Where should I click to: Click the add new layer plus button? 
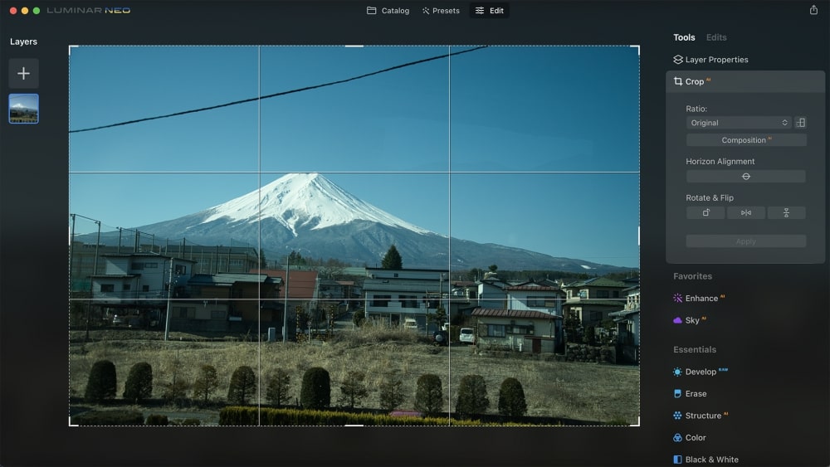point(23,73)
